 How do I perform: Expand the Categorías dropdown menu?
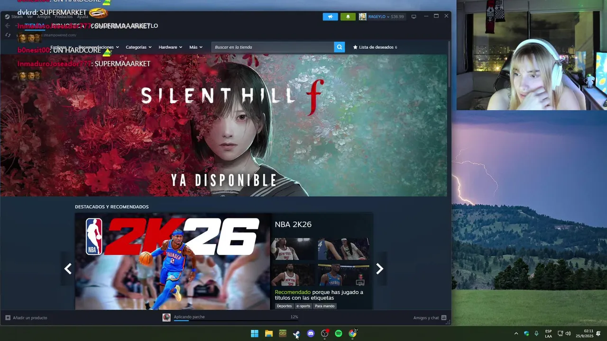pos(138,47)
